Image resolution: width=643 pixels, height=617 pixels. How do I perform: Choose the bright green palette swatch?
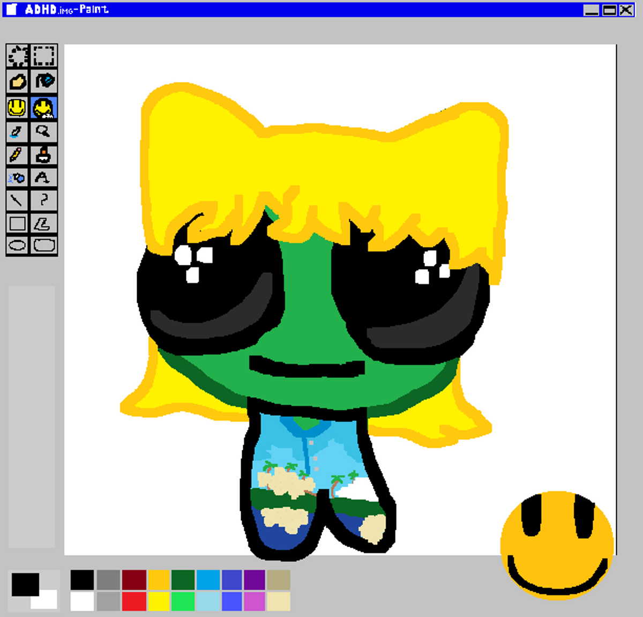(183, 601)
